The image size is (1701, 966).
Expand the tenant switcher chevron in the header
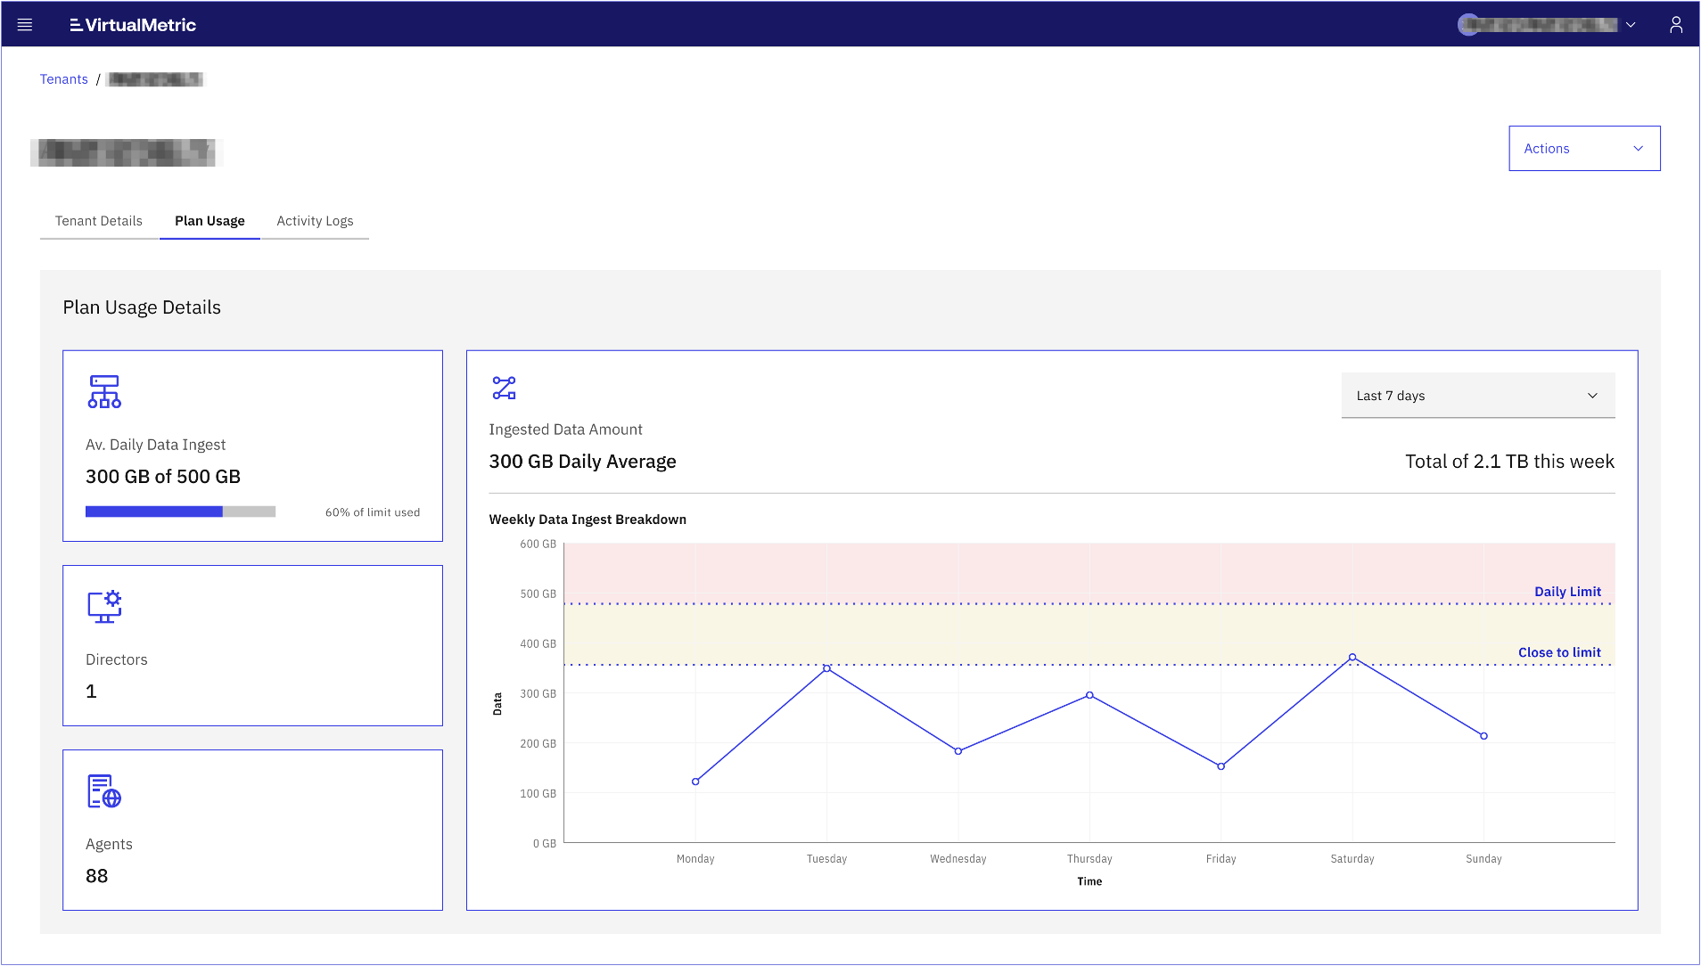point(1631,24)
